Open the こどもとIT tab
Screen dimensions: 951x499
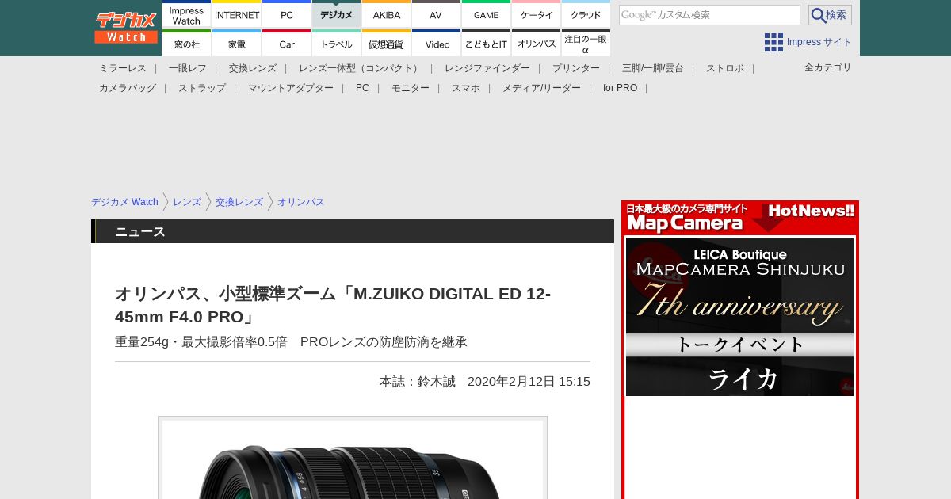487,43
